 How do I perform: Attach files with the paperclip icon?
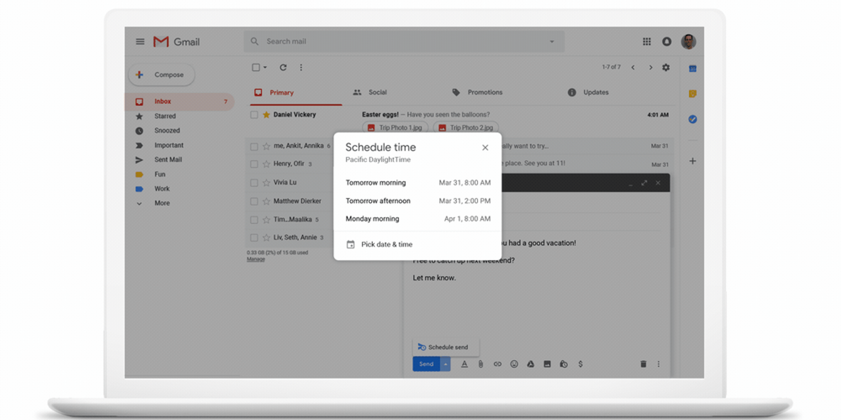[x=481, y=364]
